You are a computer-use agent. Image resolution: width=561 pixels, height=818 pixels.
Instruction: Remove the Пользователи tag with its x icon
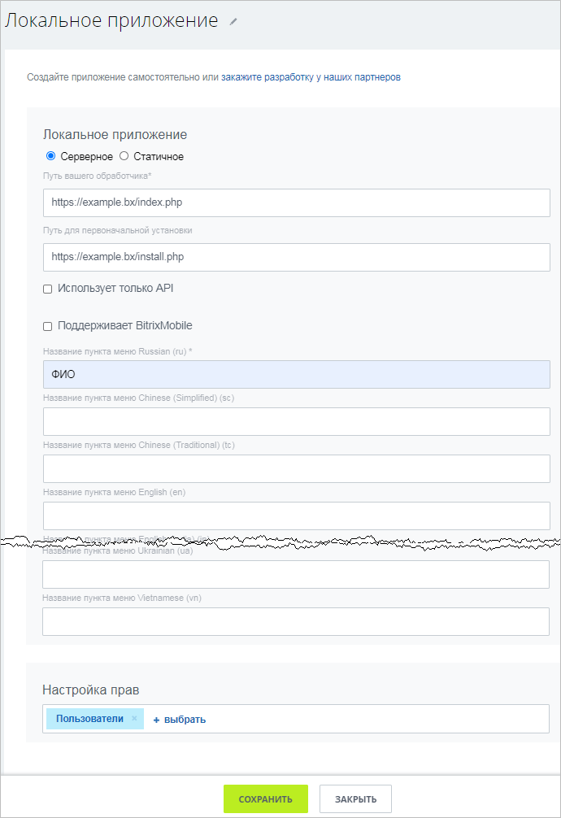pos(134,719)
